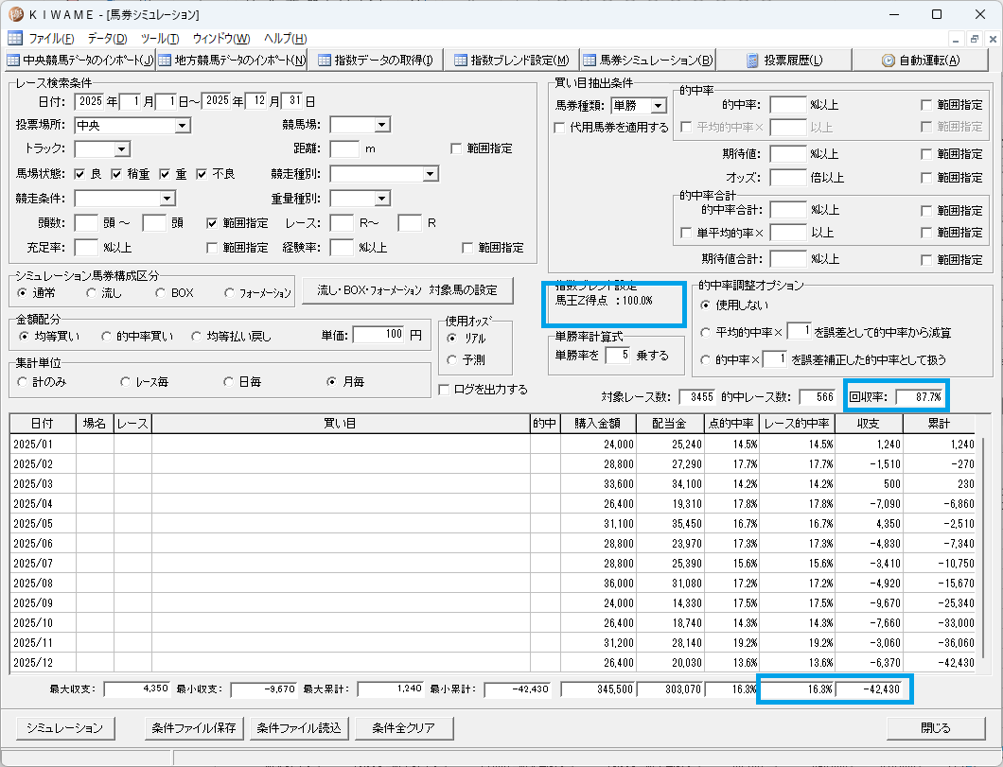The image size is (1003, 767).
Task: Click the 単価 input field
Action: coord(379,335)
